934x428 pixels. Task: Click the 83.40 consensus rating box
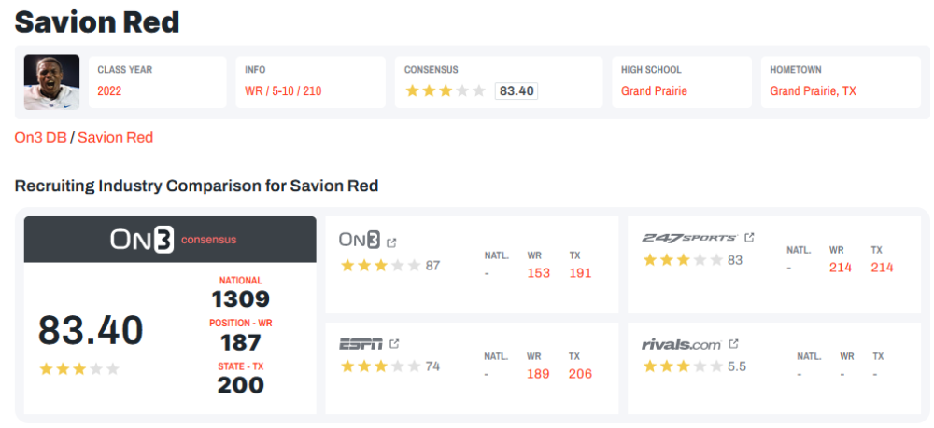pyautogui.click(x=517, y=90)
